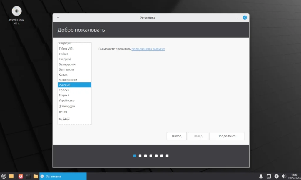
Task: Select Қазақ in the language list
Action: 74,75
